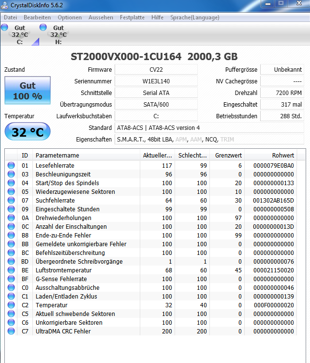Click the CrystalDiskInfo title bar icon
This screenshot has width=310, height=363.
(x=4, y=5)
